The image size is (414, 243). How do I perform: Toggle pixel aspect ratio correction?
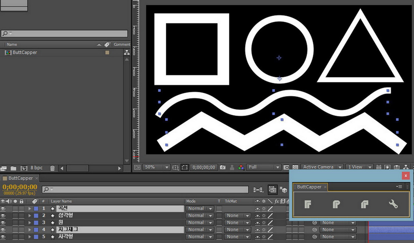tap(379, 167)
